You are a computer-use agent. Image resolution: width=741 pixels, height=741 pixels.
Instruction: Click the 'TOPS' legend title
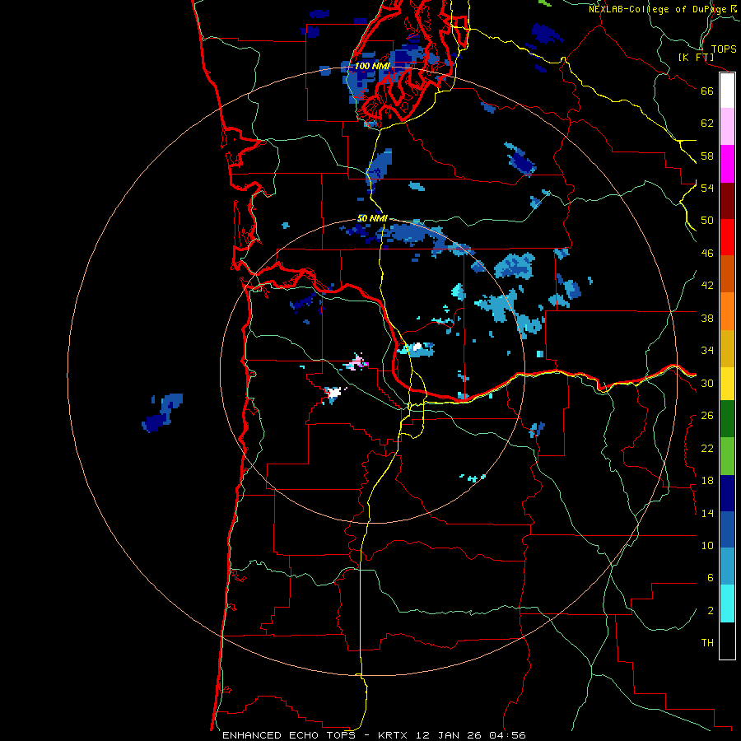tap(724, 49)
